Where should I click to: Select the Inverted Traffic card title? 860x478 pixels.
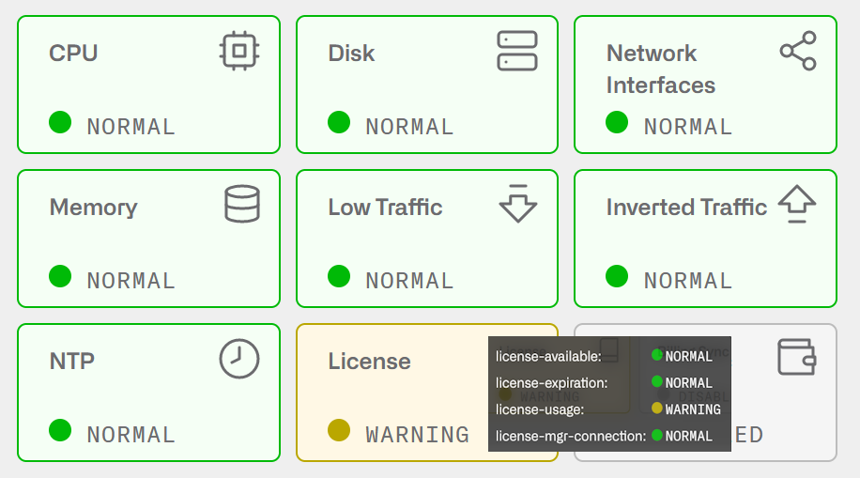click(686, 208)
